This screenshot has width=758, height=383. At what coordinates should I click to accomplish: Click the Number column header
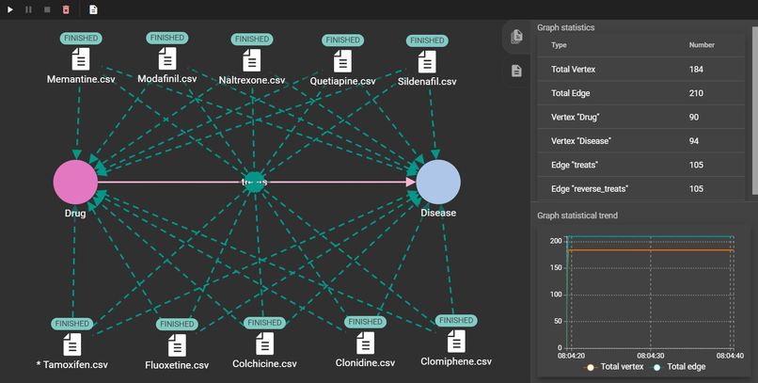(x=702, y=45)
